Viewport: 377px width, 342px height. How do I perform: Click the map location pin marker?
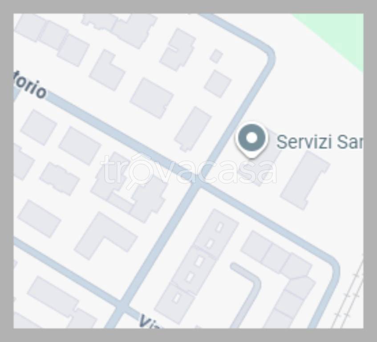pos(251,140)
